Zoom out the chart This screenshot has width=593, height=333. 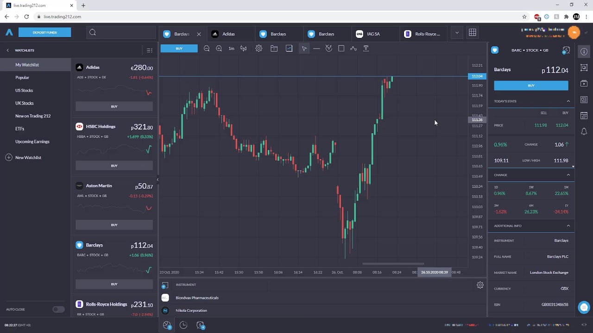tap(207, 49)
